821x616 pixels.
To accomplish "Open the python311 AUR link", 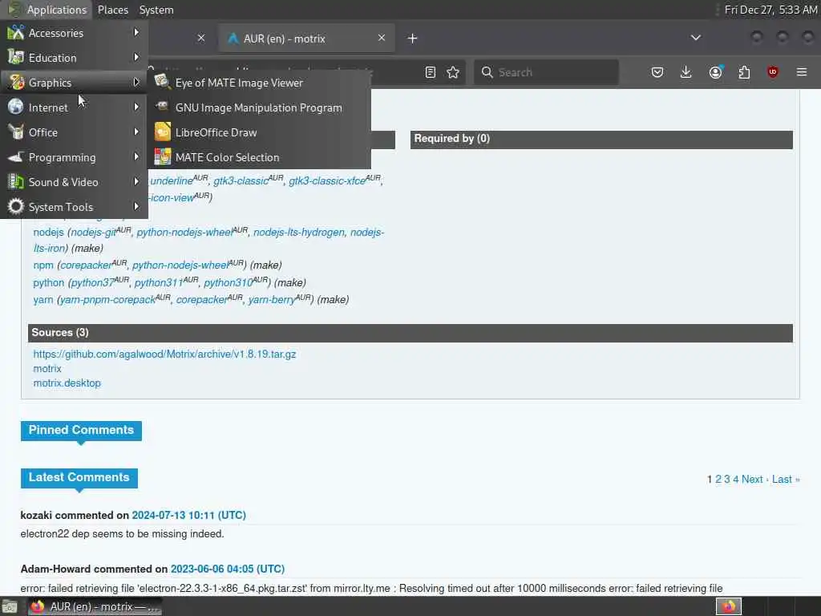I will (159, 282).
